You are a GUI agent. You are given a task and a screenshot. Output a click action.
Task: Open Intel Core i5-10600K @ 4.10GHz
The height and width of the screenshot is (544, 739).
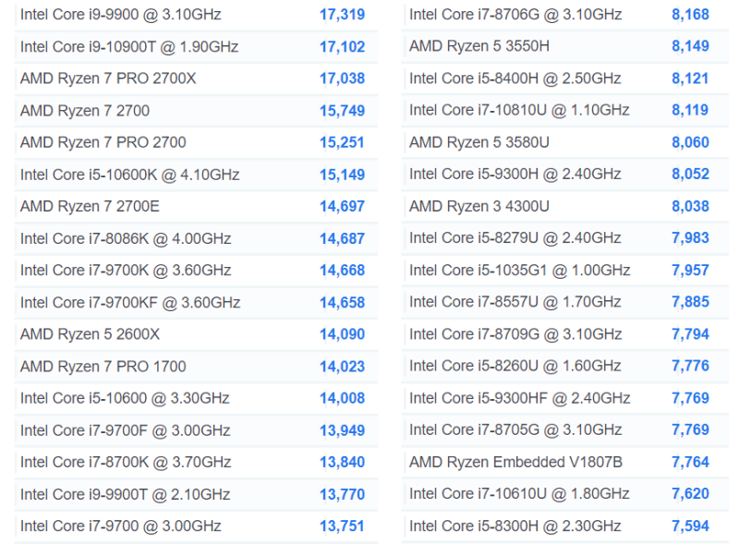pos(130,175)
